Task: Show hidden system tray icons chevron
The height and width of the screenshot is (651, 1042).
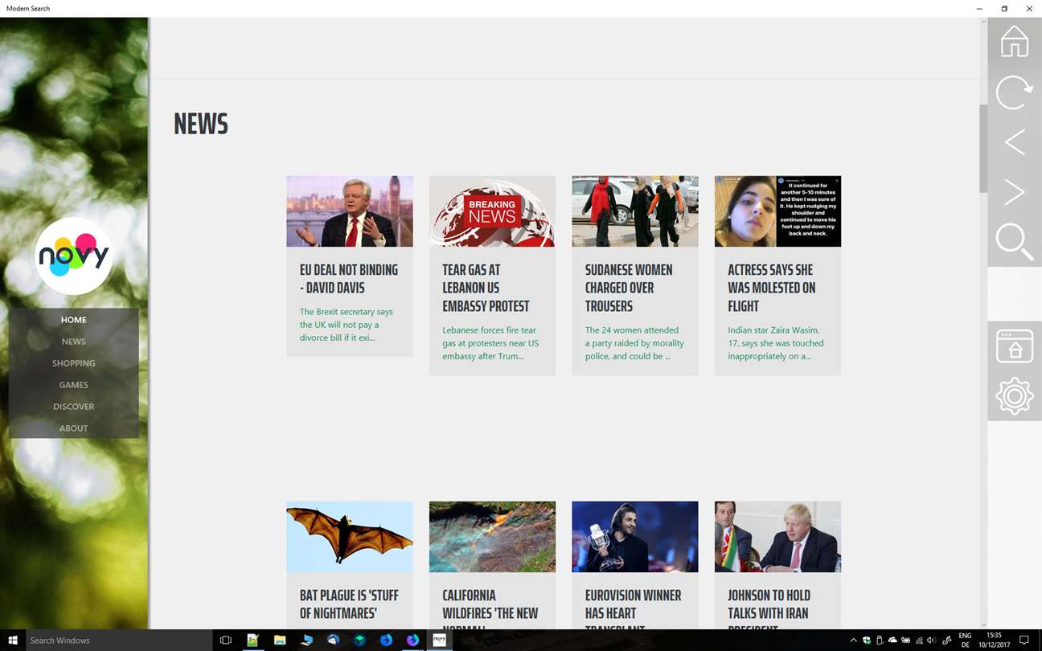Action: (x=854, y=641)
